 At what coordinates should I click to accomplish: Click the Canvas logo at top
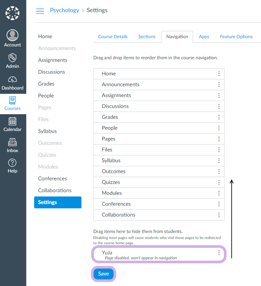tap(12, 13)
